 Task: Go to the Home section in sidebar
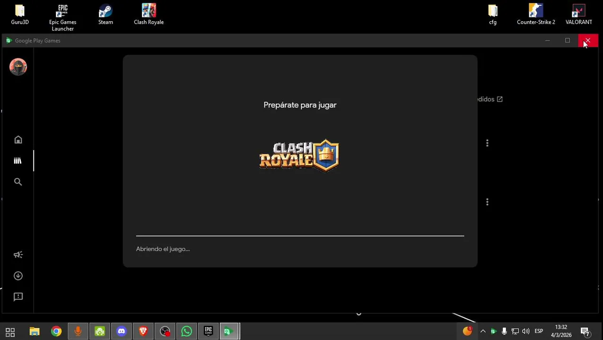click(18, 140)
